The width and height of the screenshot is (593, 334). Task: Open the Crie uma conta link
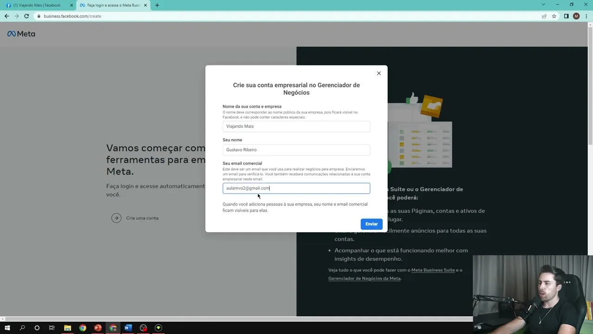142,218
